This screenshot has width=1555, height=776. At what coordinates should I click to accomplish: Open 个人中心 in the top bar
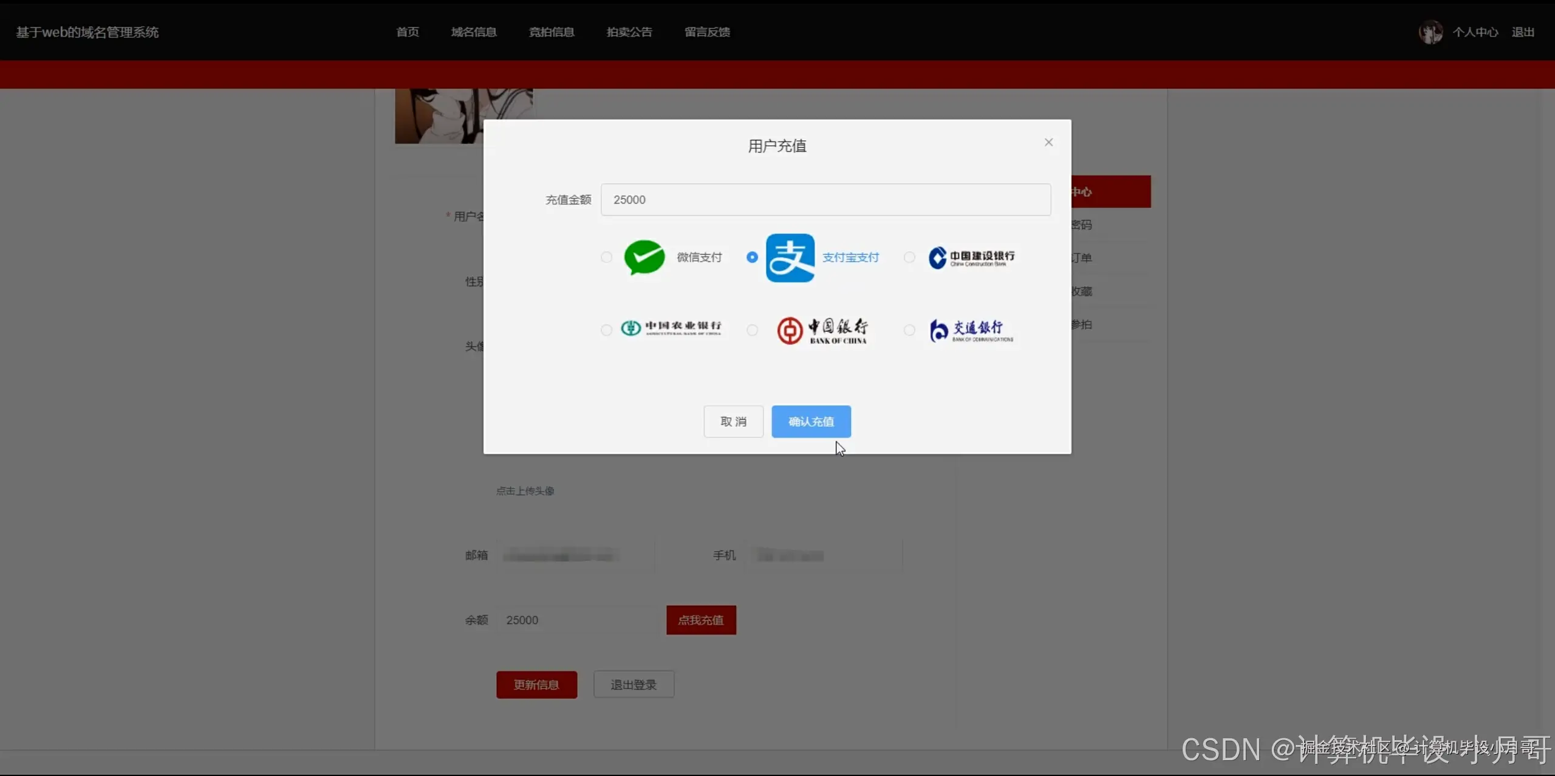[1476, 31]
